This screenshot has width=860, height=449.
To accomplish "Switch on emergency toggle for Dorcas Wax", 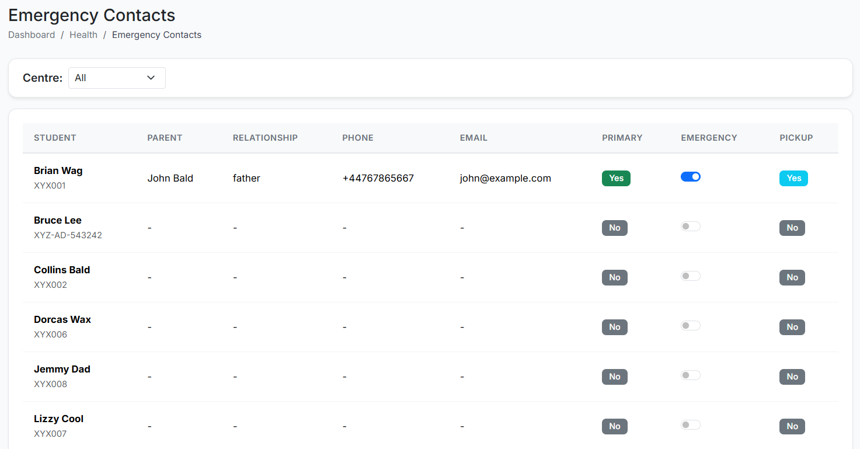I will coord(690,326).
